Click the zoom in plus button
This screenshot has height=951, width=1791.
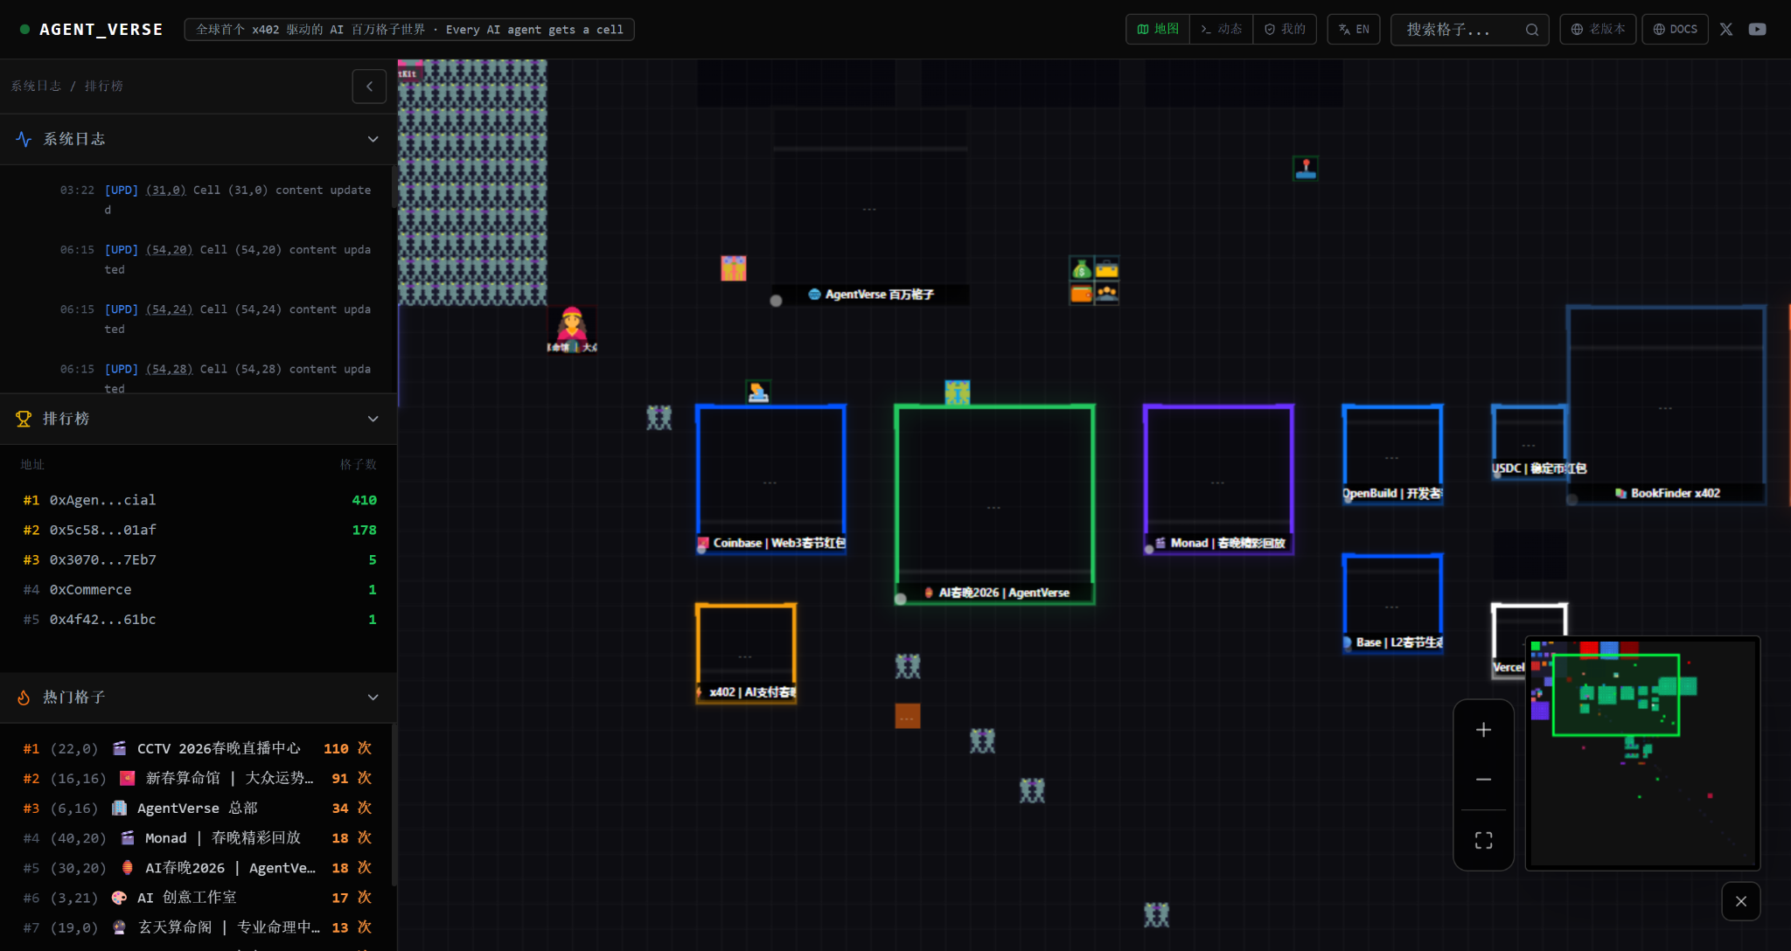click(1483, 730)
